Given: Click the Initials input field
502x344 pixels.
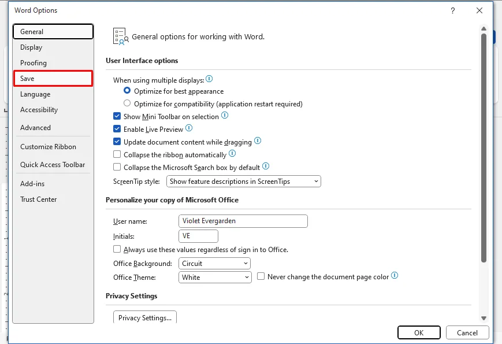Looking at the screenshot, I should pyautogui.click(x=198, y=236).
